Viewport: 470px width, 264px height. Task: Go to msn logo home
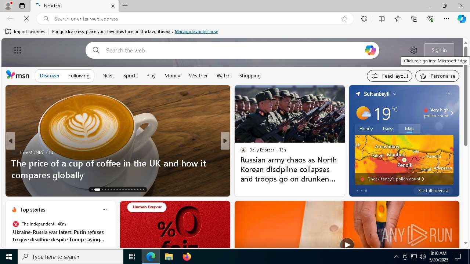pos(18,75)
